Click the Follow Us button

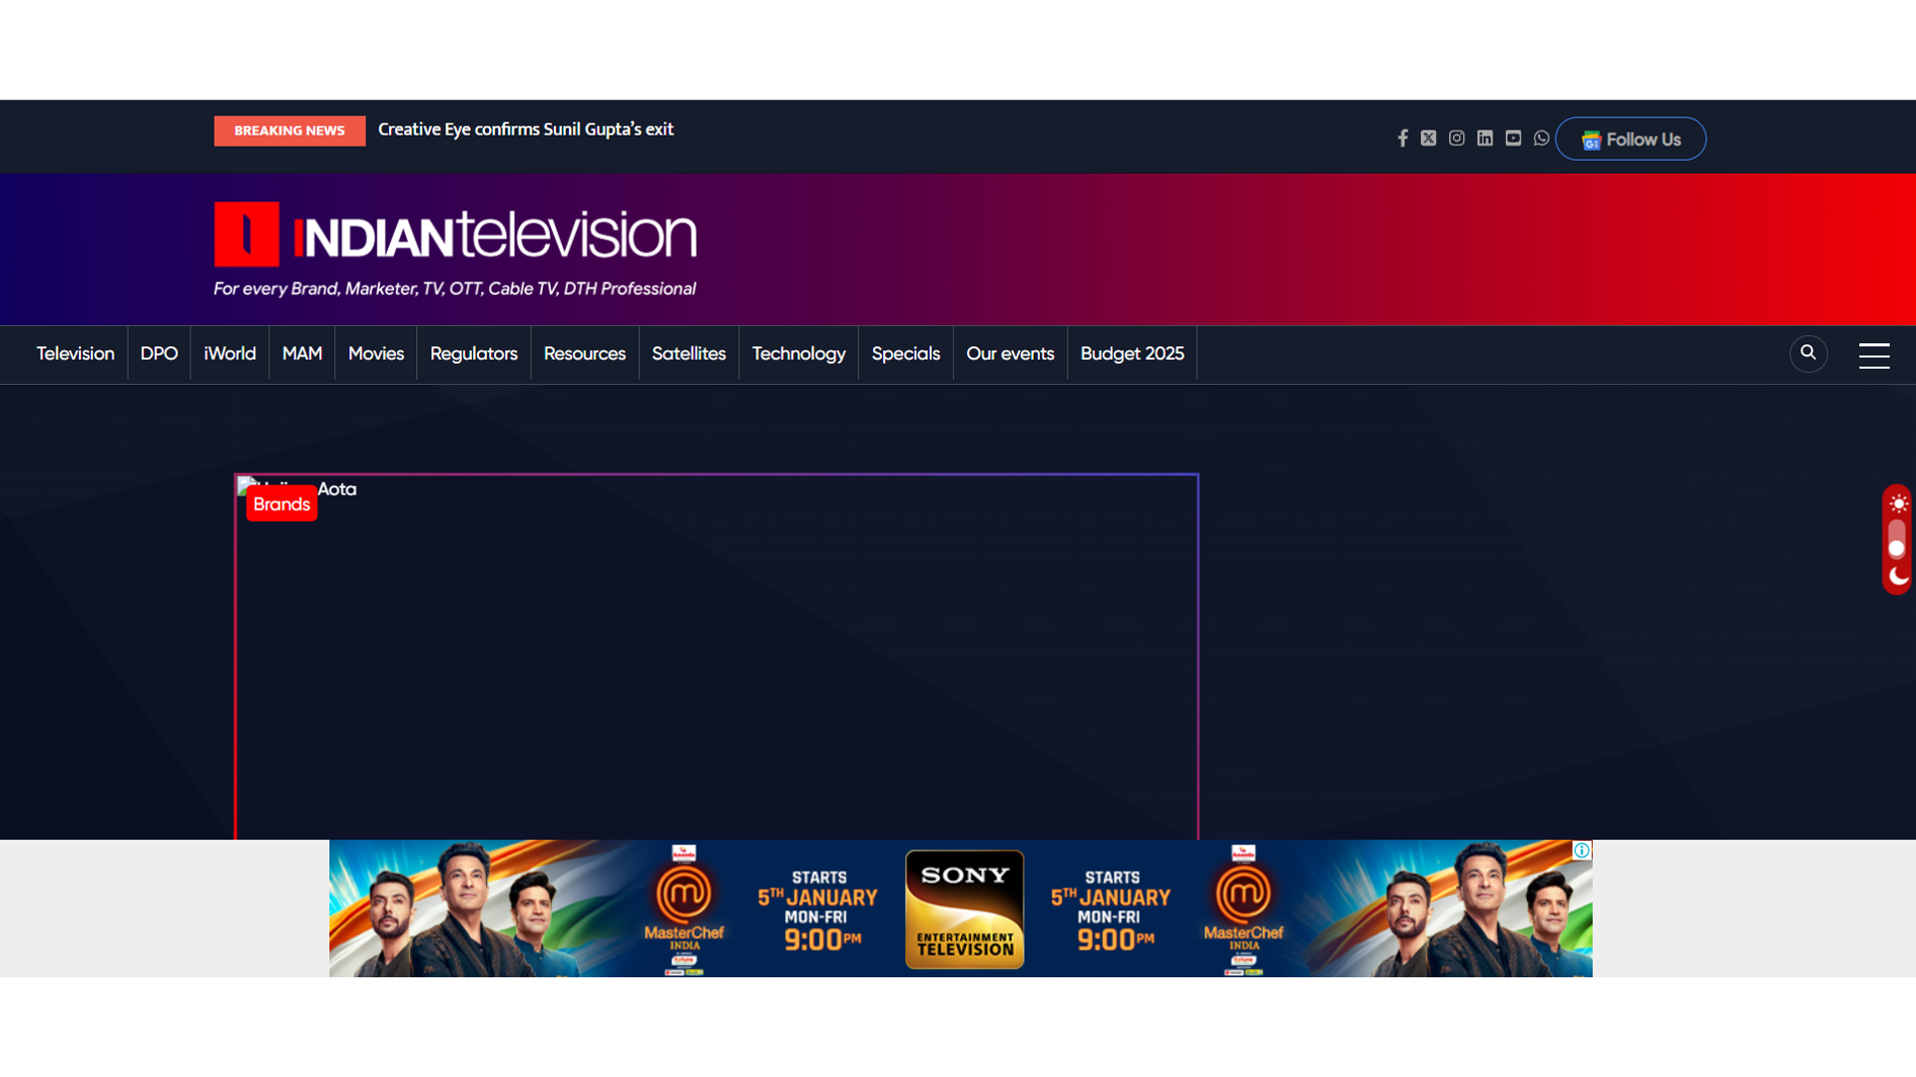tap(1631, 140)
